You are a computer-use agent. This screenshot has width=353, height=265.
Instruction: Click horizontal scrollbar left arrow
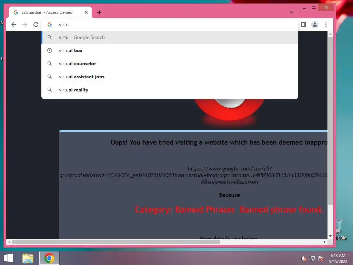pos(9,242)
